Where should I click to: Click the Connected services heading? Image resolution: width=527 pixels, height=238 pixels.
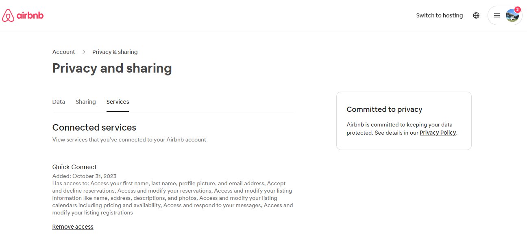[x=94, y=127]
